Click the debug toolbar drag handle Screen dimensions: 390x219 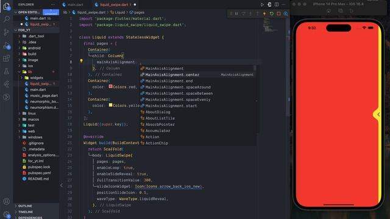pos(231,13)
